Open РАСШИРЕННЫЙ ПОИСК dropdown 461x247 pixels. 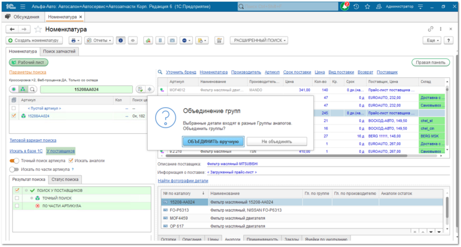point(259,40)
